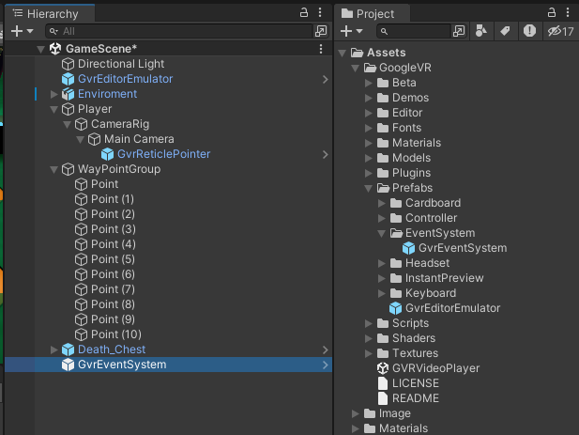Viewport: 579px width, 435px height.
Task: Select the Enviroment prefab icon
Action: [x=68, y=94]
